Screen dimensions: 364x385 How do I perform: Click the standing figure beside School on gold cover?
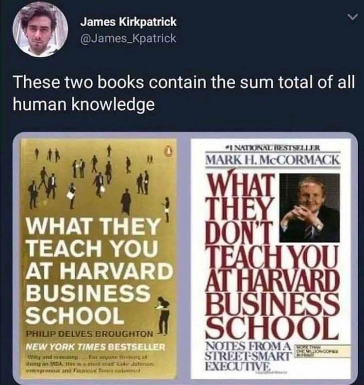162,316
